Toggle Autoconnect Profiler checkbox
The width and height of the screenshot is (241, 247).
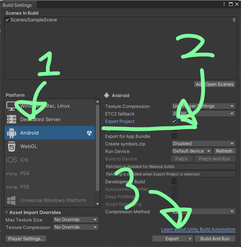click(x=174, y=189)
